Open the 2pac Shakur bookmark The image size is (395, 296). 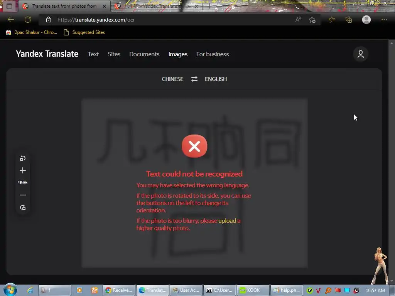(x=32, y=32)
